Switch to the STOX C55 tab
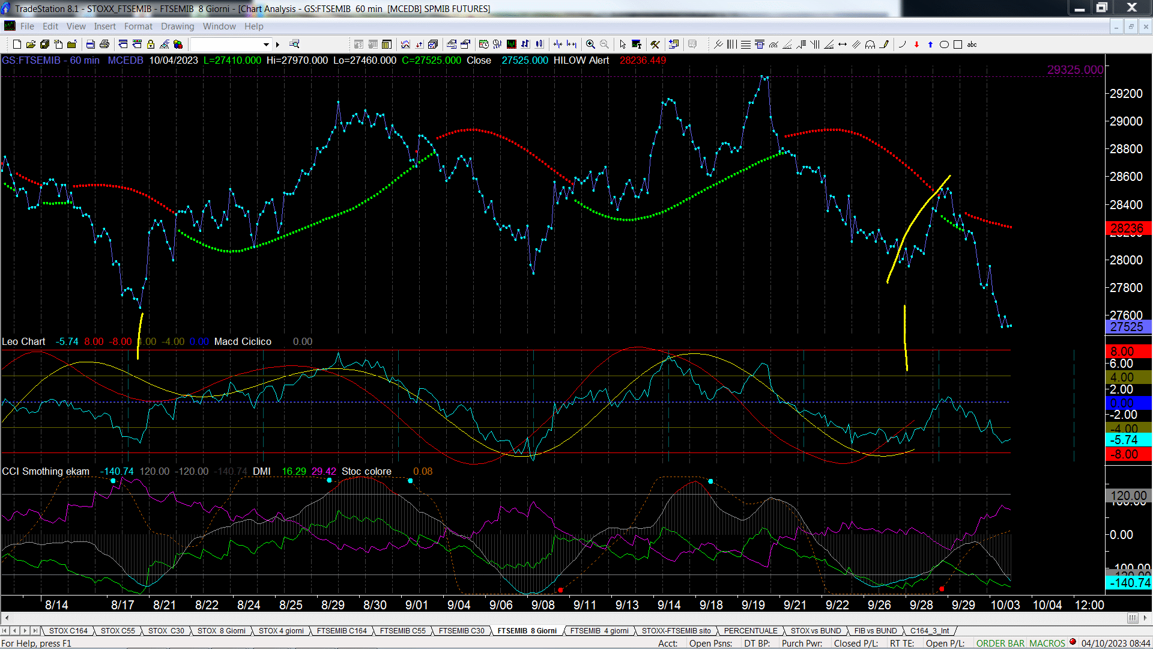Screen dimensions: 1153x649 tap(118, 631)
